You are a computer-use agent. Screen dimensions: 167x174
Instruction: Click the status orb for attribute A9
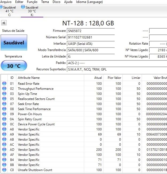coord(4,134)
